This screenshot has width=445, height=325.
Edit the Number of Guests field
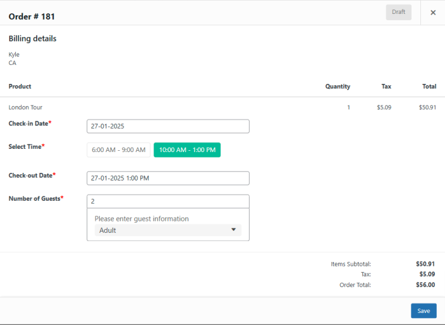tap(168, 201)
